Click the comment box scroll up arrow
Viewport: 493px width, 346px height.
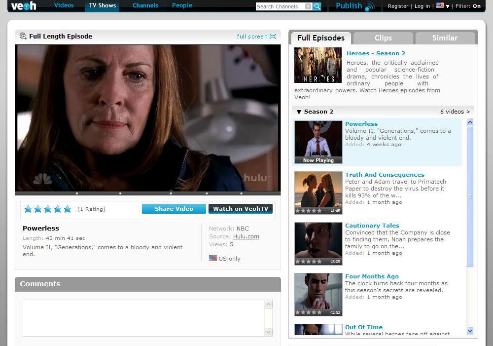(x=268, y=304)
